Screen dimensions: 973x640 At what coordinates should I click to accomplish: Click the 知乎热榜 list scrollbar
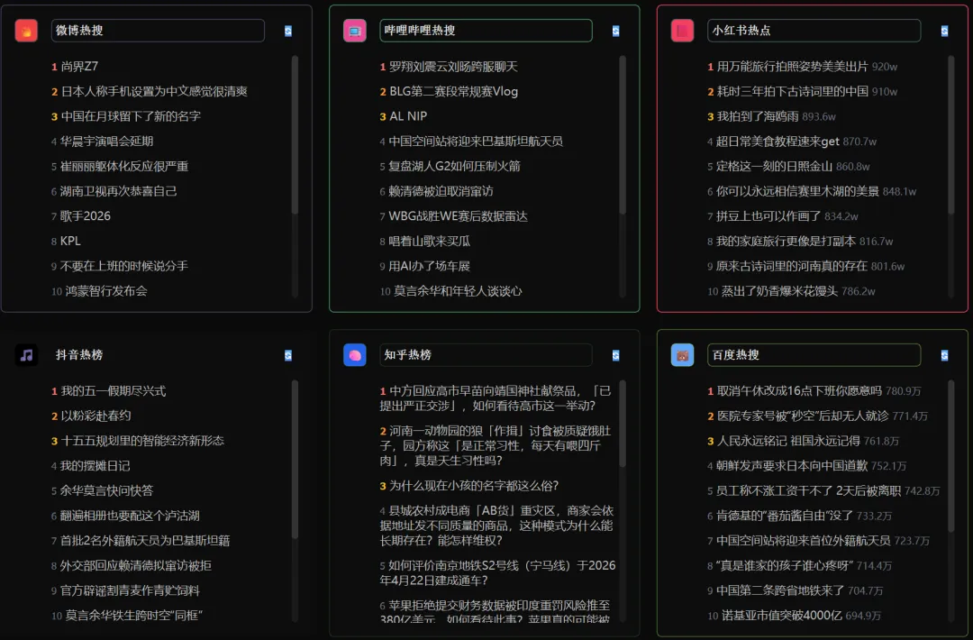(623, 424)
